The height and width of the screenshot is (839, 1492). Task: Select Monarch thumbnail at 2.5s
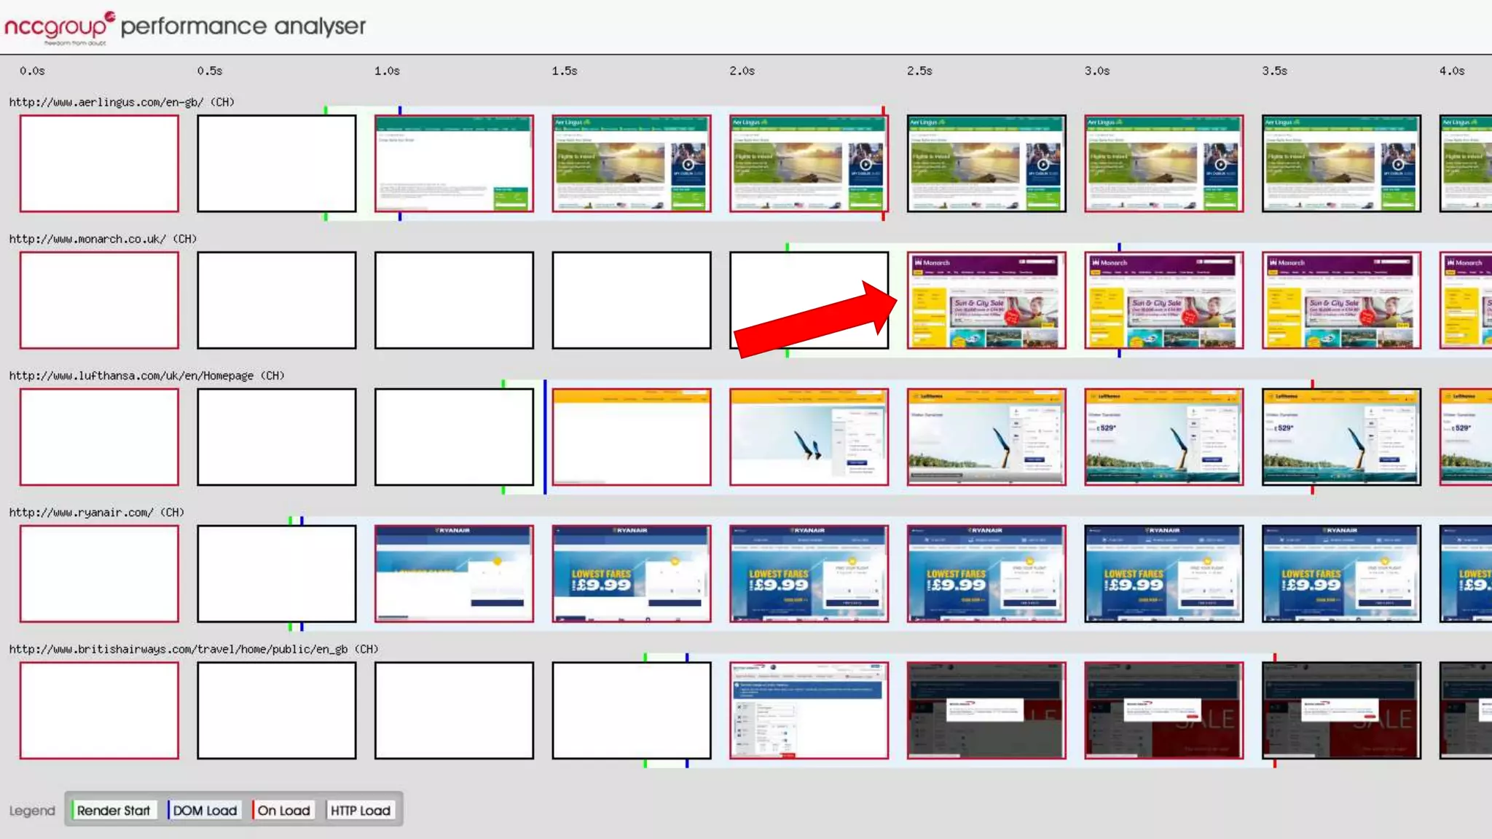(986, 300)
